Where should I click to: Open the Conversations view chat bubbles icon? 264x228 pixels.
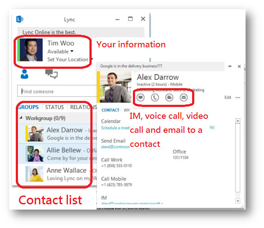pyautogui.click(x=51, y=74)
